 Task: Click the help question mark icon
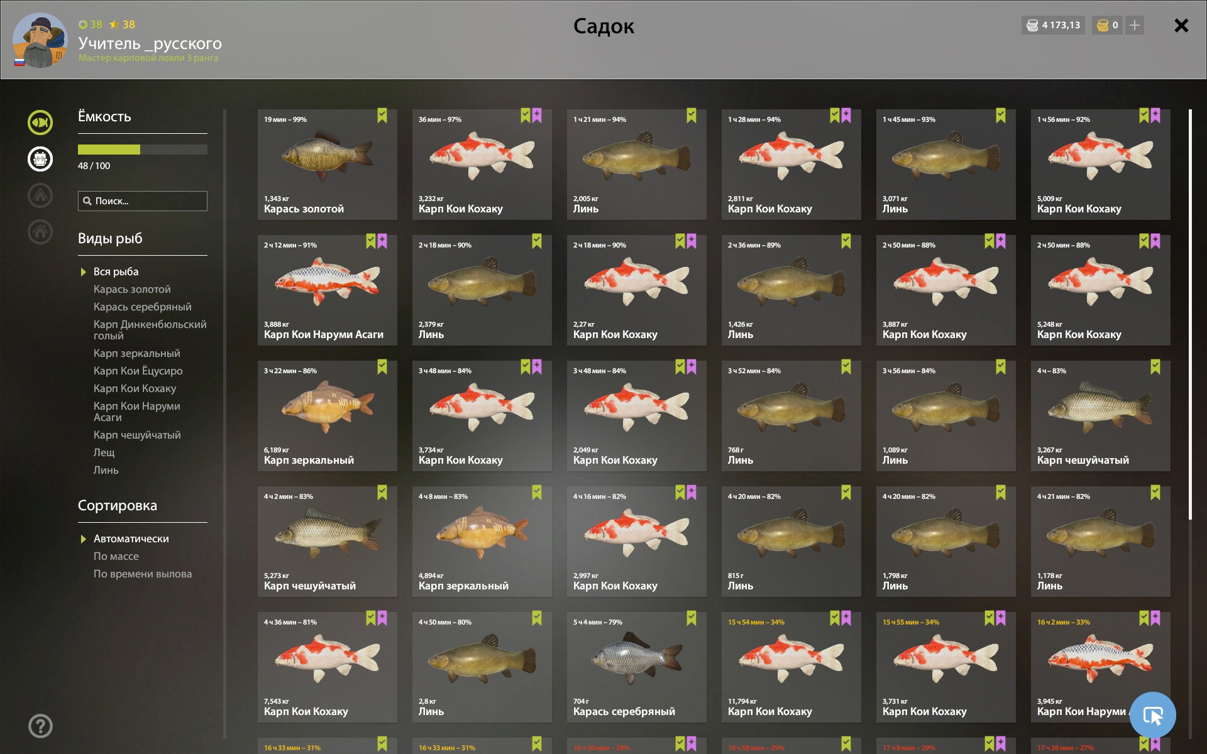(x=40, y=726)
